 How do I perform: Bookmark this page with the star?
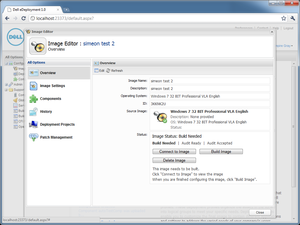[x=284, y=18]
